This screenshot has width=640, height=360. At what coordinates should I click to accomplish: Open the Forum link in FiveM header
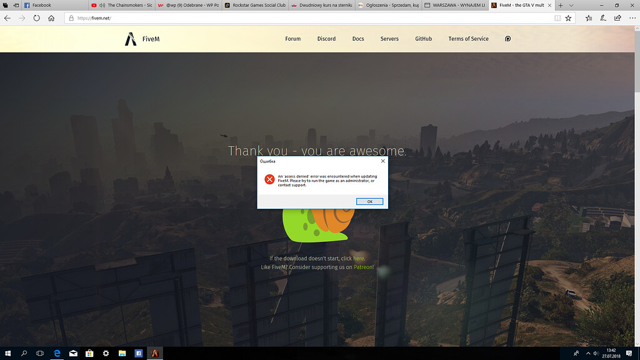point(292,39)
